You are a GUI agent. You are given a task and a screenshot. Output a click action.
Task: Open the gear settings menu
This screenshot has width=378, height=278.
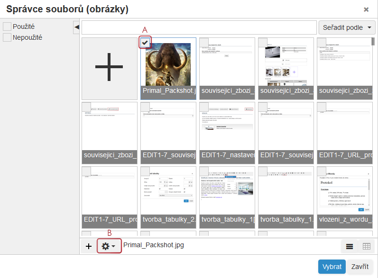(x=109, y=246)
